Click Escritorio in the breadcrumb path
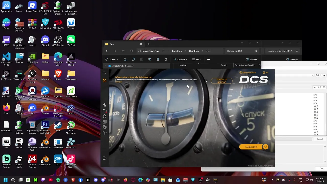Screen dimensions: 327x184 pos(177,51)
